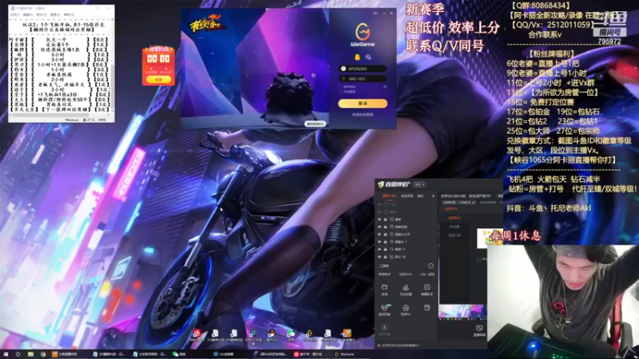639x359 pixels.
Task: Toggle the eye icon for the 截屏 17 source
Action: 379,249
